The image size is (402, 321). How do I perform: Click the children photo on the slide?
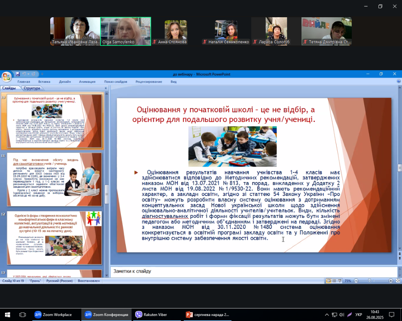[232, 146]
